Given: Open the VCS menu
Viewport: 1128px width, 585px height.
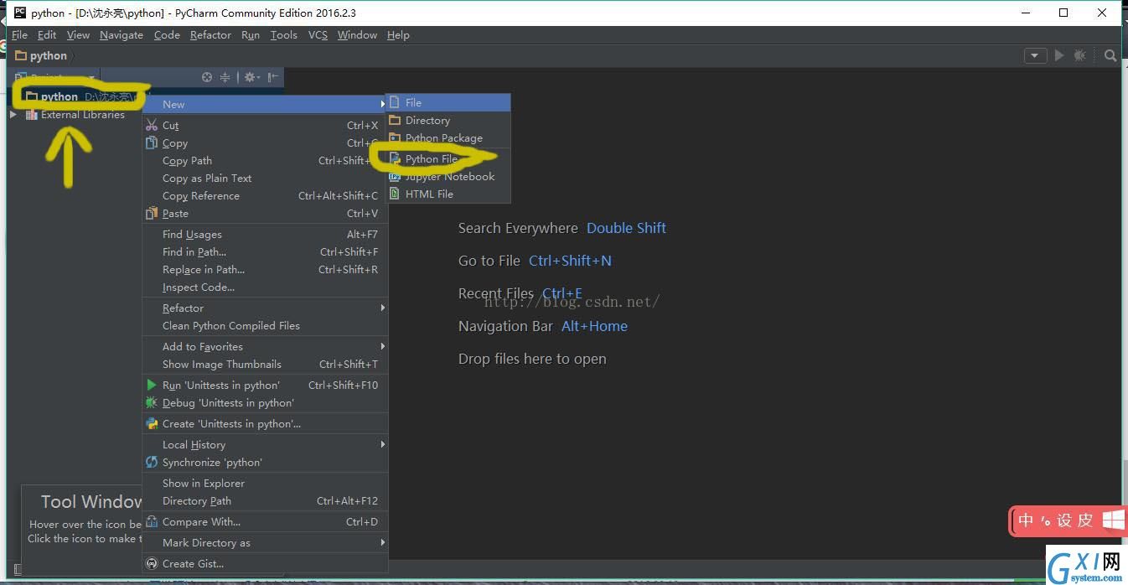Looking at the screenshot, I should [318, 34].
